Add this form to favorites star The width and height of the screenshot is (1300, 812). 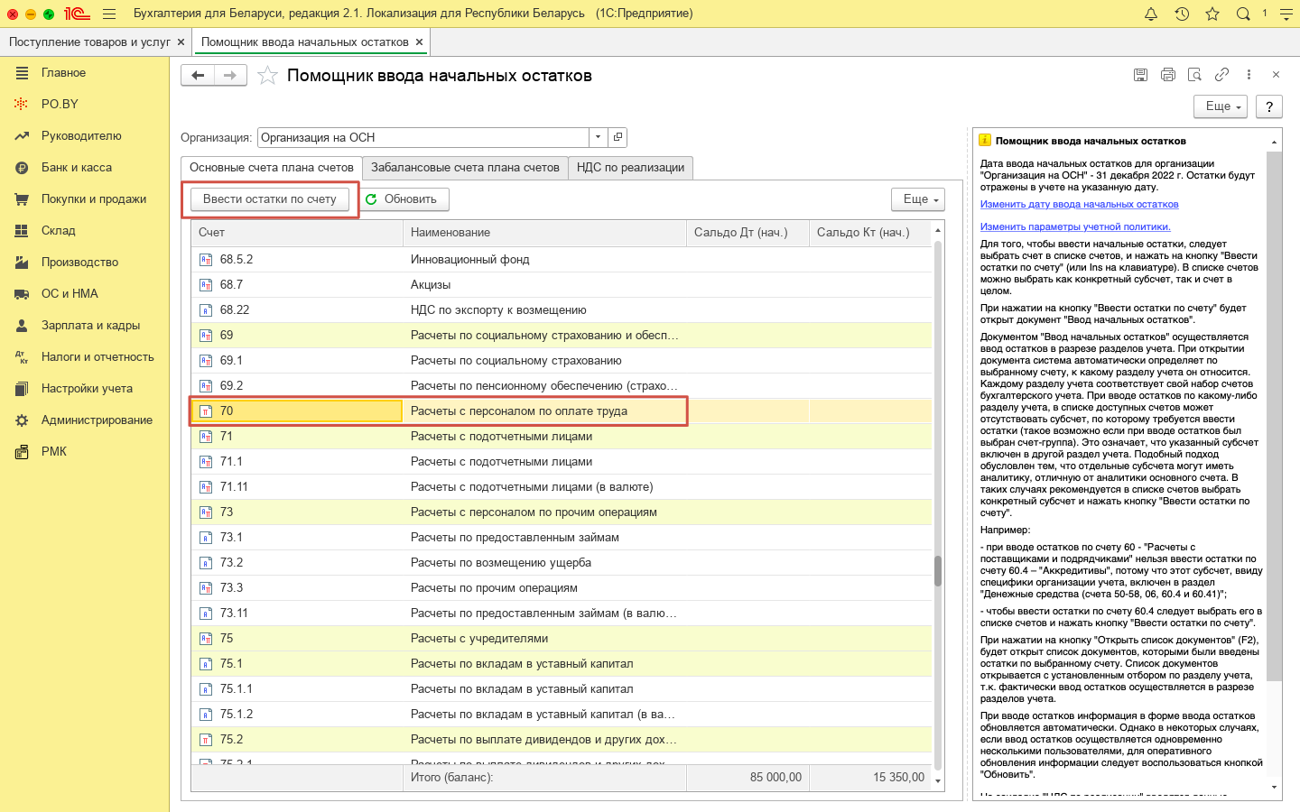point(267,76)
